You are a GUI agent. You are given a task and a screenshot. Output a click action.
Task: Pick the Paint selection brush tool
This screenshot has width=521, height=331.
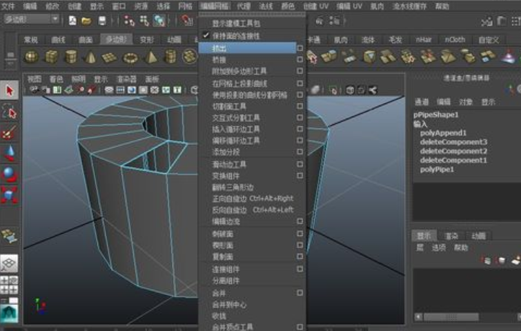[9, 132]
